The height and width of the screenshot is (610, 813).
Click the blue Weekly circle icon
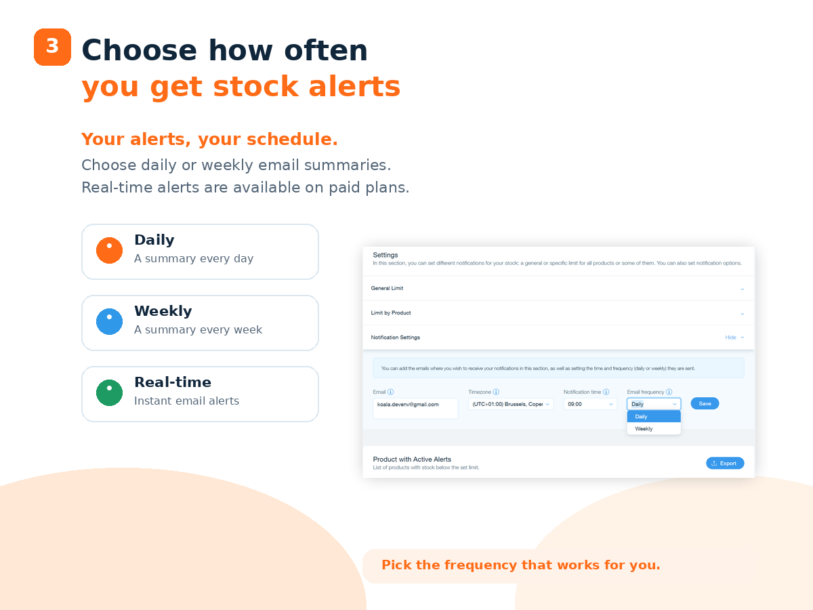109,321
